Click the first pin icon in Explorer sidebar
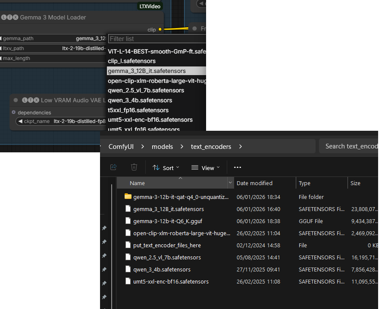 pos(104,228)
